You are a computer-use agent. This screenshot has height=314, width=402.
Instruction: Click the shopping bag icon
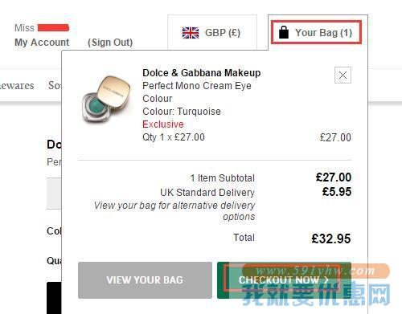[284, 32]
